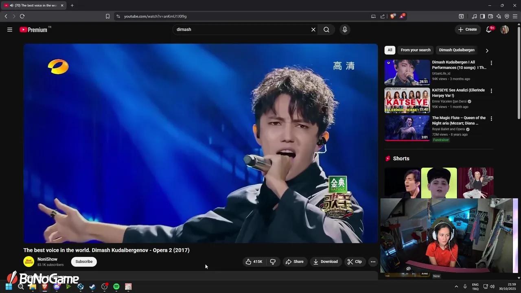The height and width of the screenshot is (293, 521).
Task: Open options for KATSEYE Ses Analizi video
Action: click(x=491, y=91)
